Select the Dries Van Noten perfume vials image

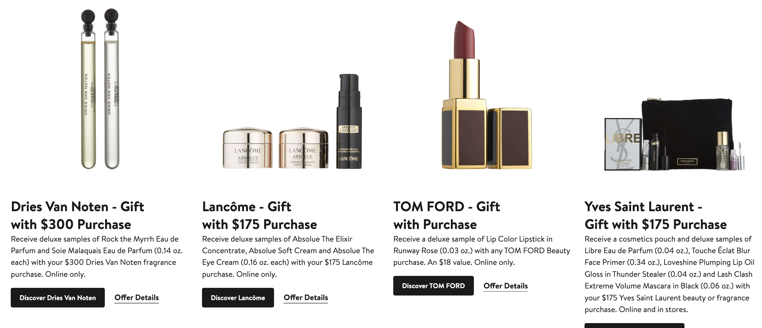(100, 89)
